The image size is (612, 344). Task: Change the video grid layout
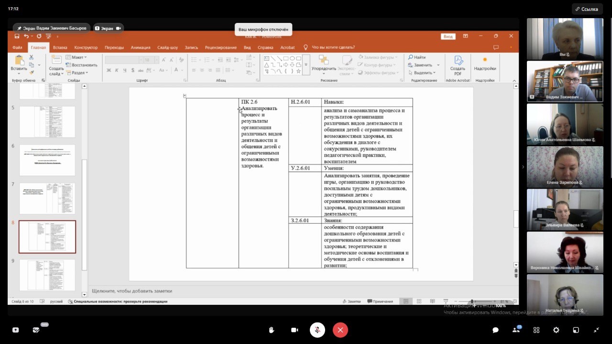536,330
